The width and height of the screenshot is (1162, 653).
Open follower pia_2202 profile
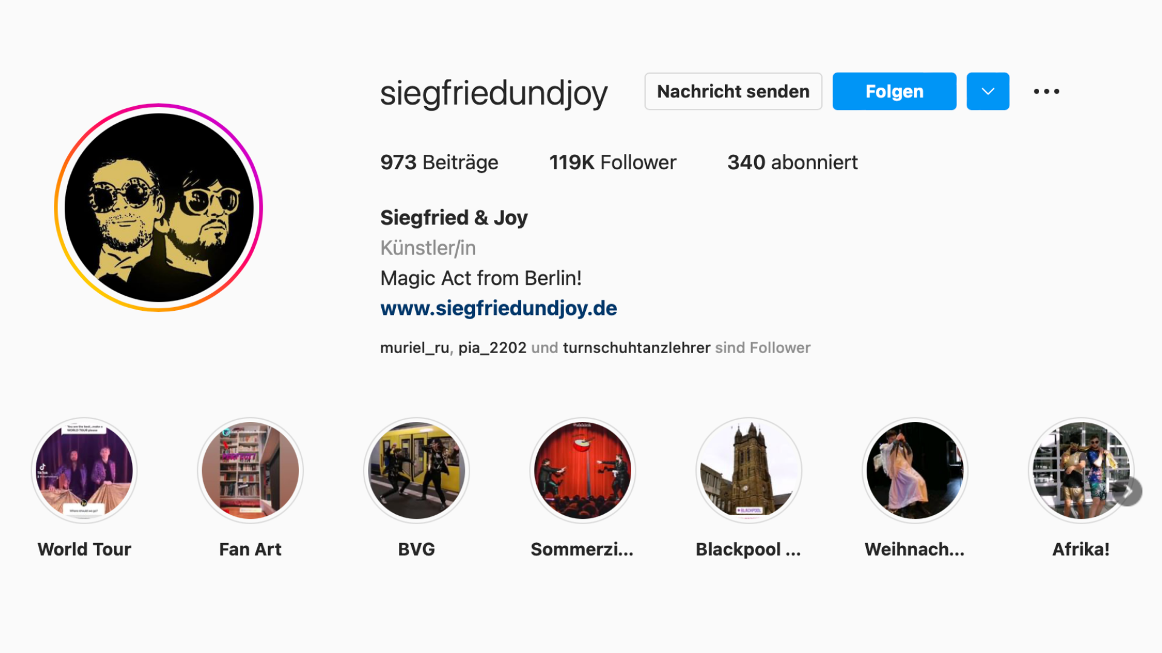[492, 348]
